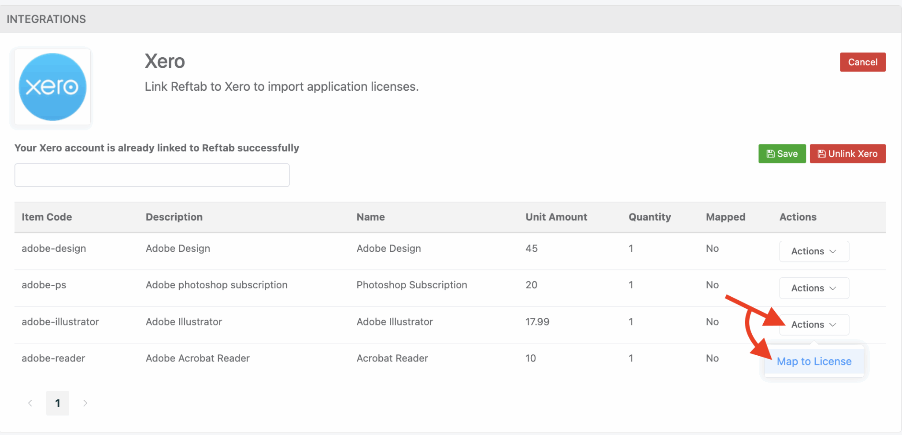
Task: Click the red Cancel button
Action: (x=862, y=62)
